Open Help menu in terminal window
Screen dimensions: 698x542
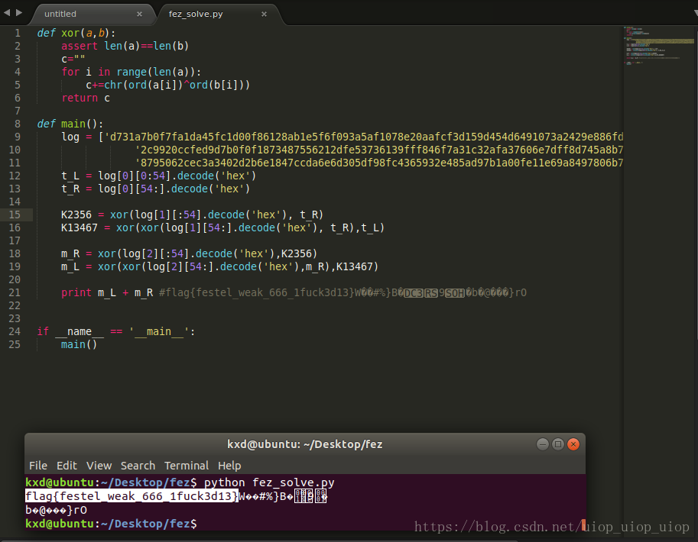(x=229, y=466)
